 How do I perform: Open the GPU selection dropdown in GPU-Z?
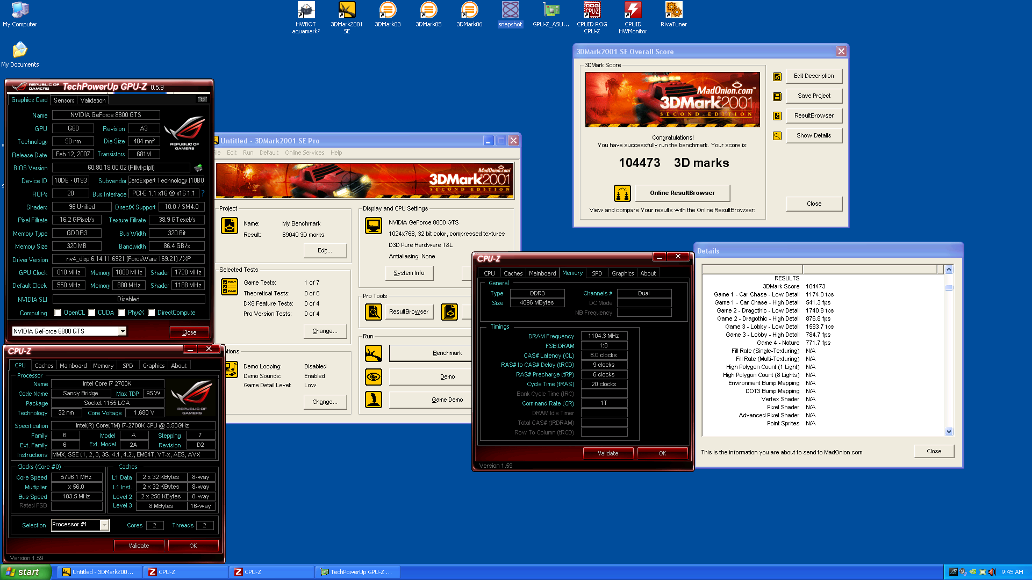(x=123, y=331)
